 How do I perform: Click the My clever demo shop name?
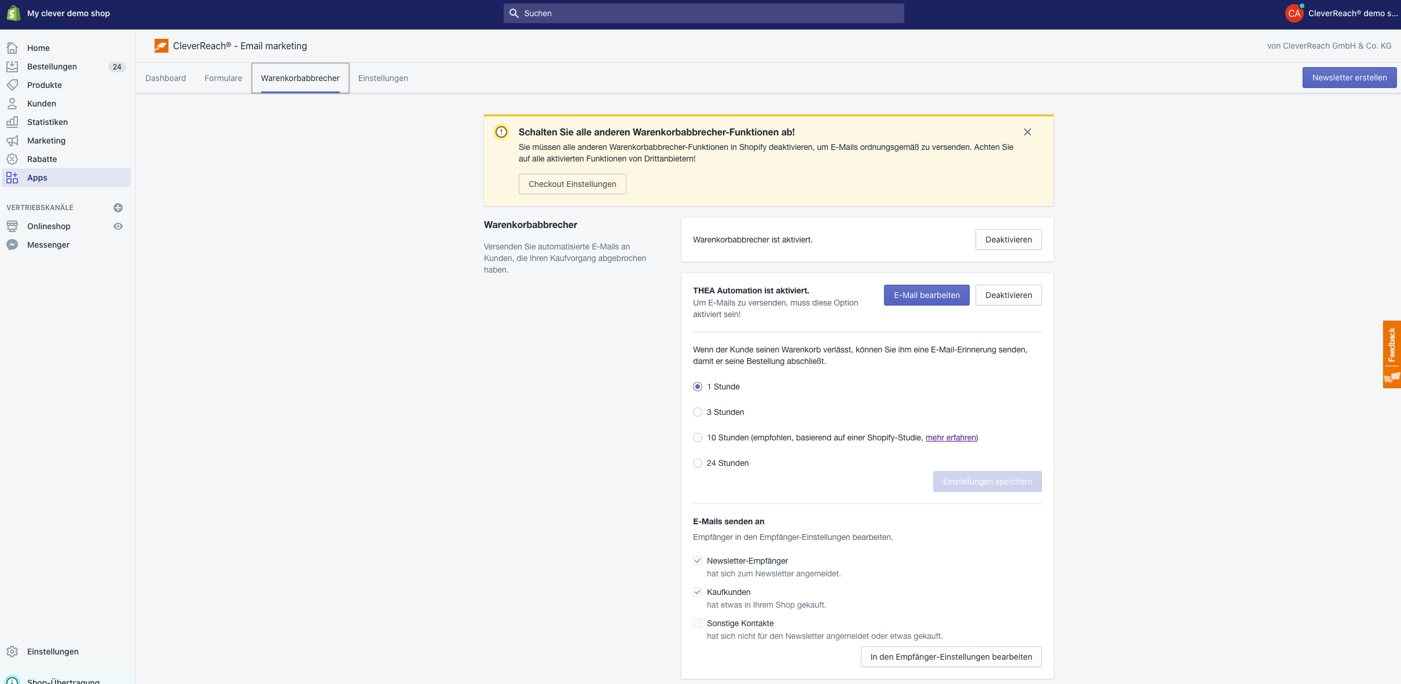(x=68, y=13)
